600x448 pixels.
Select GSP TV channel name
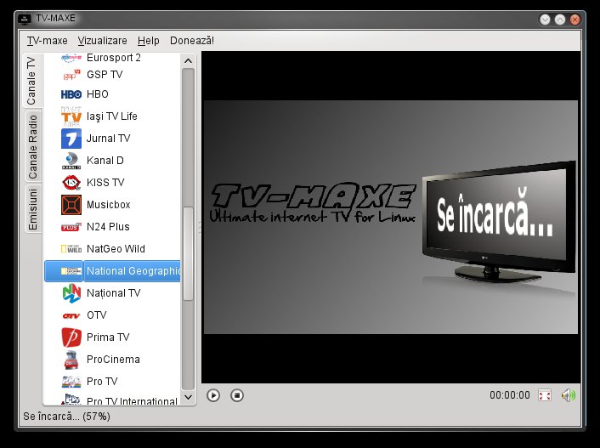[105, 75]
